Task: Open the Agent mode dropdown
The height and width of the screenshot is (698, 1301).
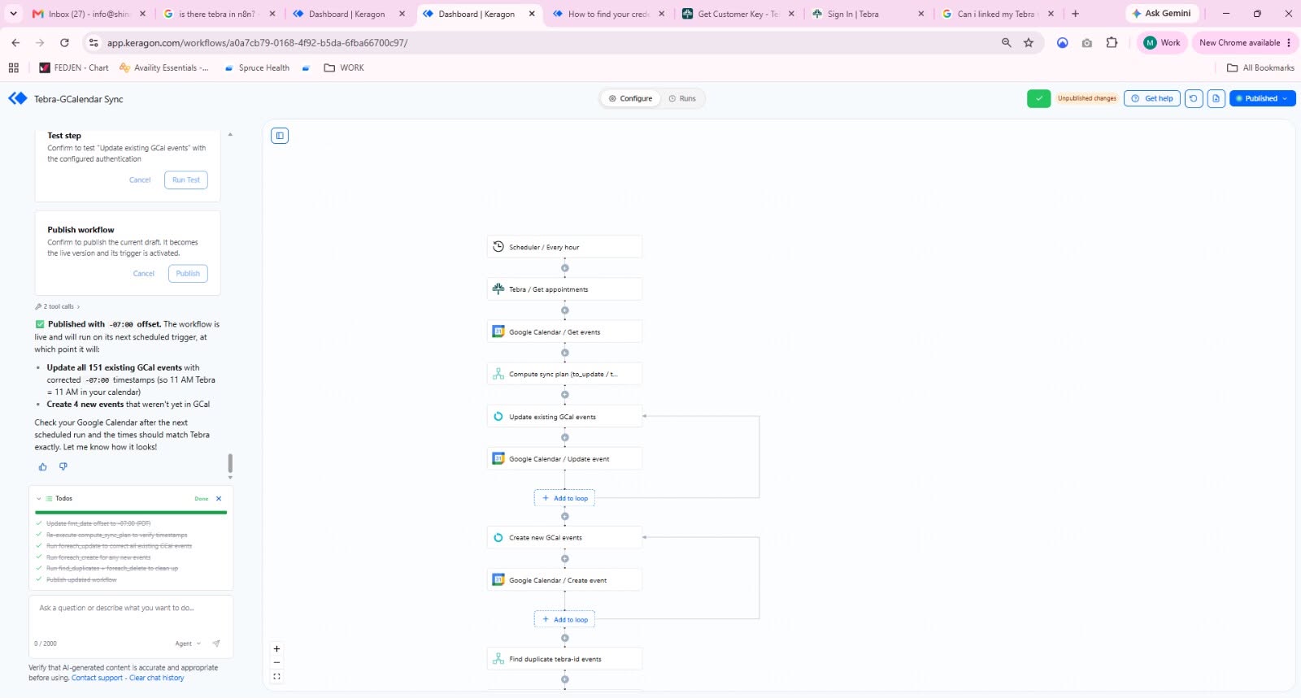Action: click(188, 644)
